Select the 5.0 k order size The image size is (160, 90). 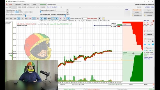tap(21, 12)
